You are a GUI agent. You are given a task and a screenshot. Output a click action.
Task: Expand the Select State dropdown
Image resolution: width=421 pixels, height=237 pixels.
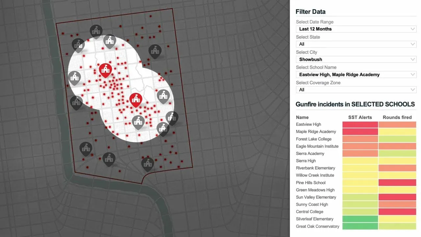point(356,44)
